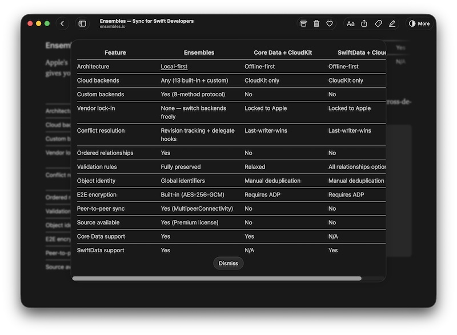Click the horizontal table scrollbar
The width and height of the screenshot is (457, 335).
[x=217, y=279]
